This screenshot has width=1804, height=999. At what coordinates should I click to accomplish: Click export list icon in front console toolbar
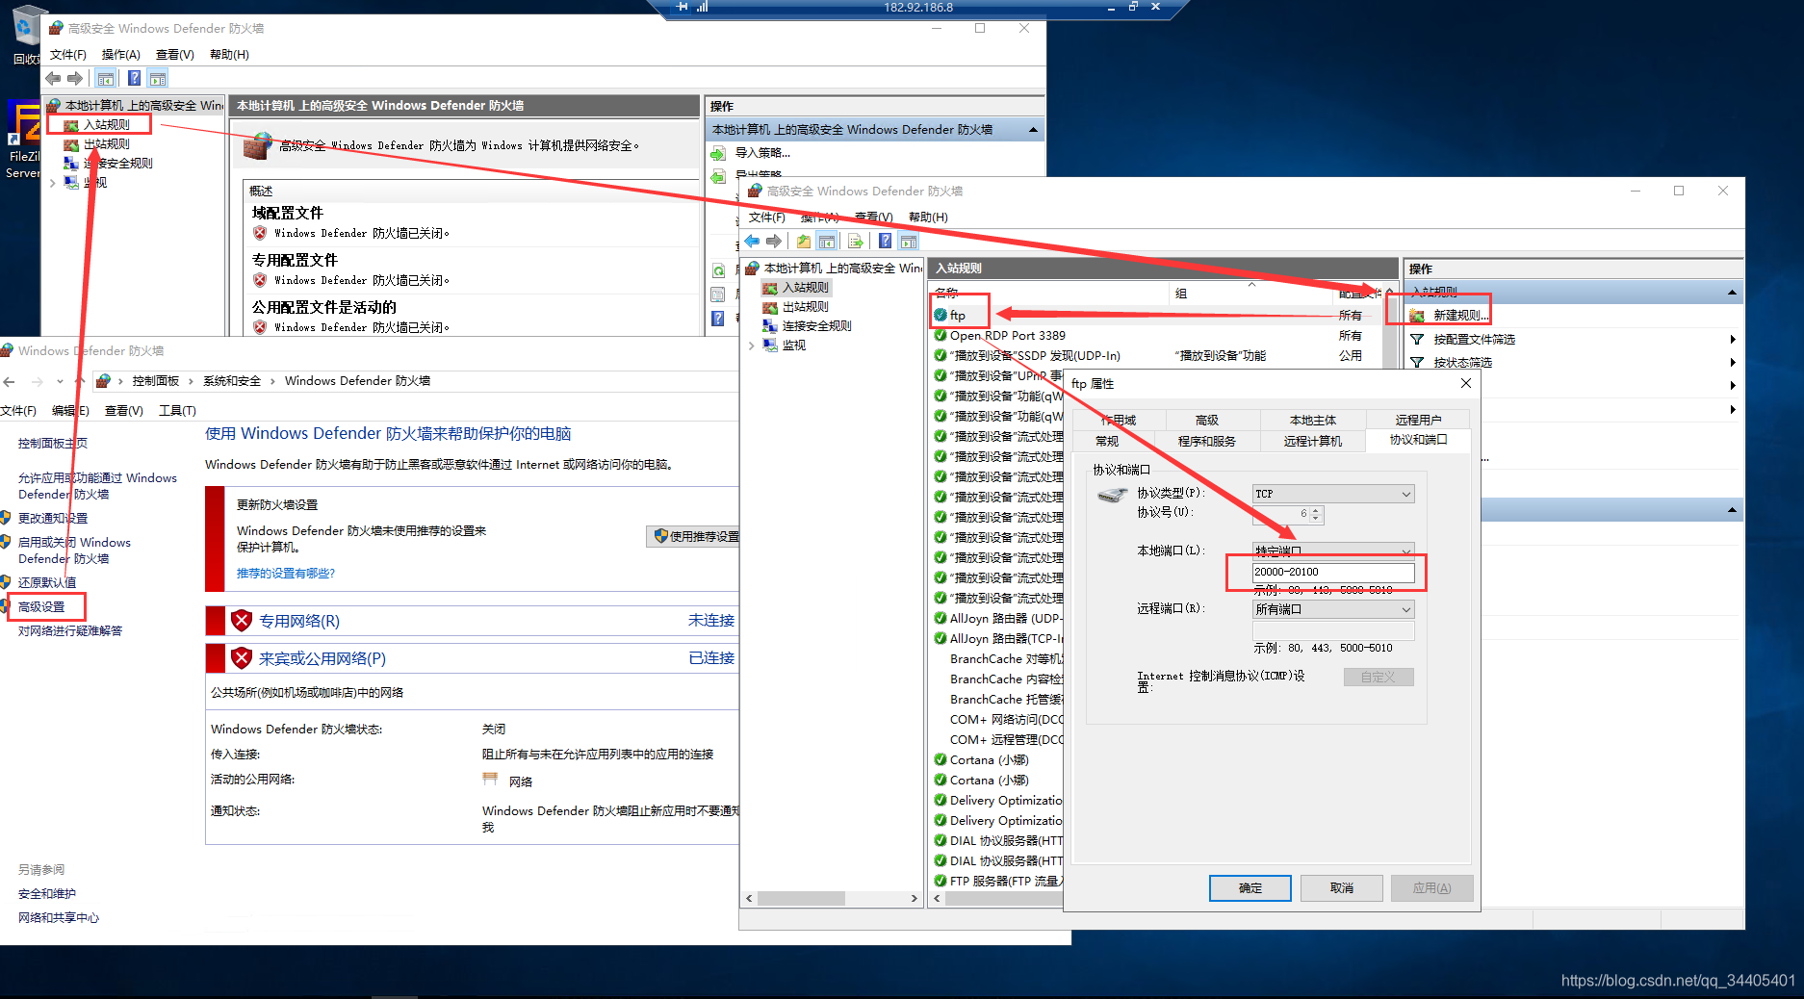855,241
